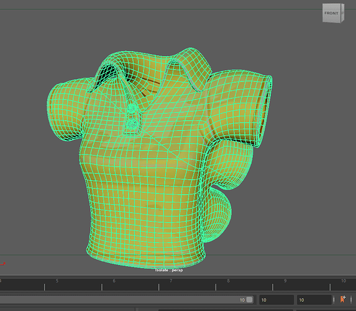Screen dimensions: 356x311
Task: Select the upper shirt button mesh
Action: pyautogui.click(x=131, y=108)
